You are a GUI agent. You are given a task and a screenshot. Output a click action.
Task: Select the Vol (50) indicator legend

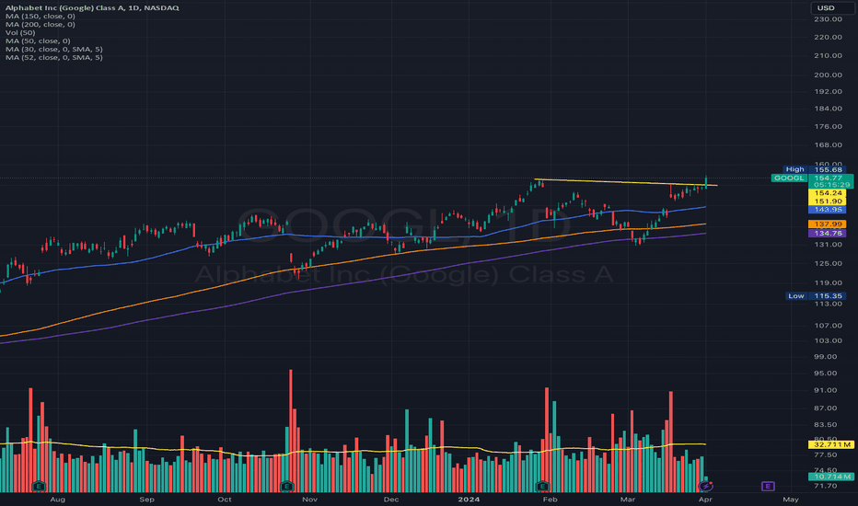click(x=20, y=33)
